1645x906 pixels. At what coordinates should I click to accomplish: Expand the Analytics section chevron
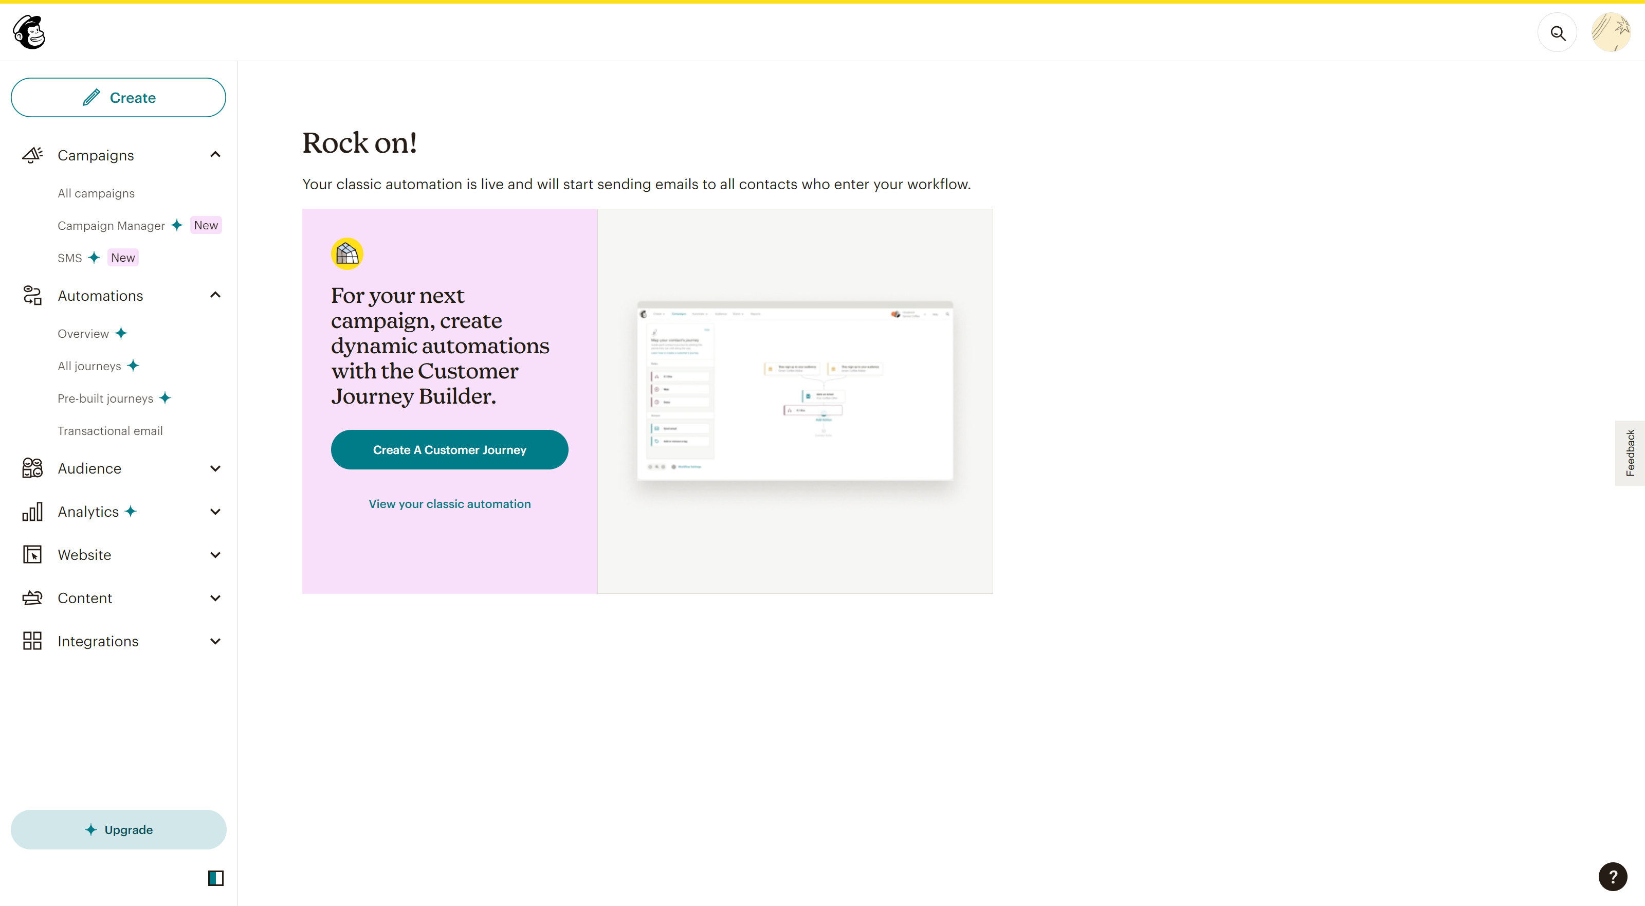pos(215,512)
